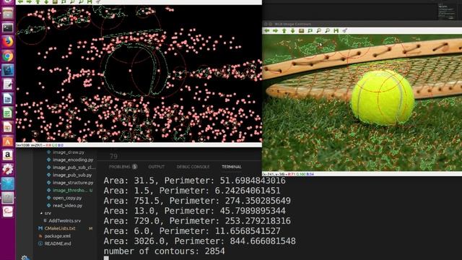Open LibreOffice Impress from the dock

(x=8, y=127)
